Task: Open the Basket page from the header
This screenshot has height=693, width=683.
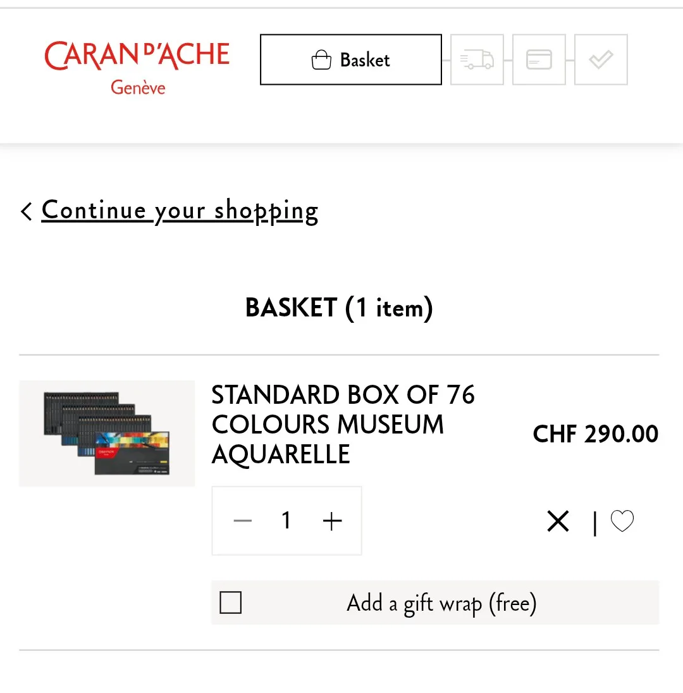Action: coord(350,59)
